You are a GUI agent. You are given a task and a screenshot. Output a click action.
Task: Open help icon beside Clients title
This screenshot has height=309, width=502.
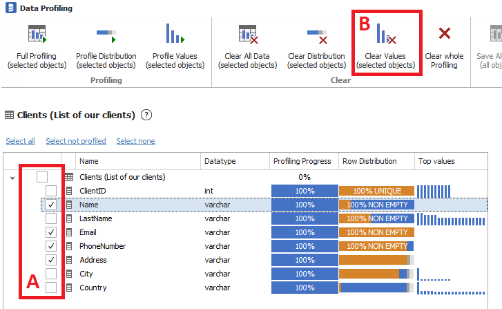[146, 115]
